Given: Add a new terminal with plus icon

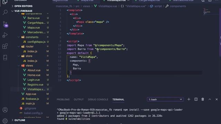Looking at the screenshot, I should (189, 100).
